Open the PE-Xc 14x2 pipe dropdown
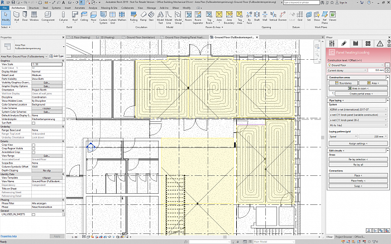The image size is (391, 244). coord(359,126)
